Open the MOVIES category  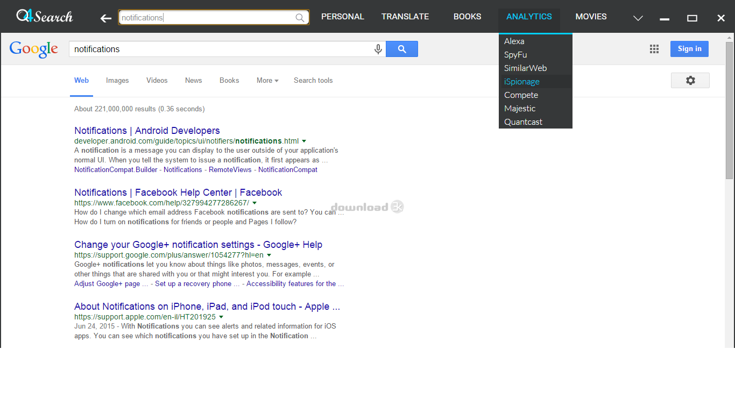point(591,17)
